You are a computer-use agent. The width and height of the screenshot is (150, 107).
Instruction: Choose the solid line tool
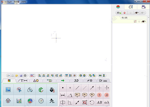click(77, 88)
